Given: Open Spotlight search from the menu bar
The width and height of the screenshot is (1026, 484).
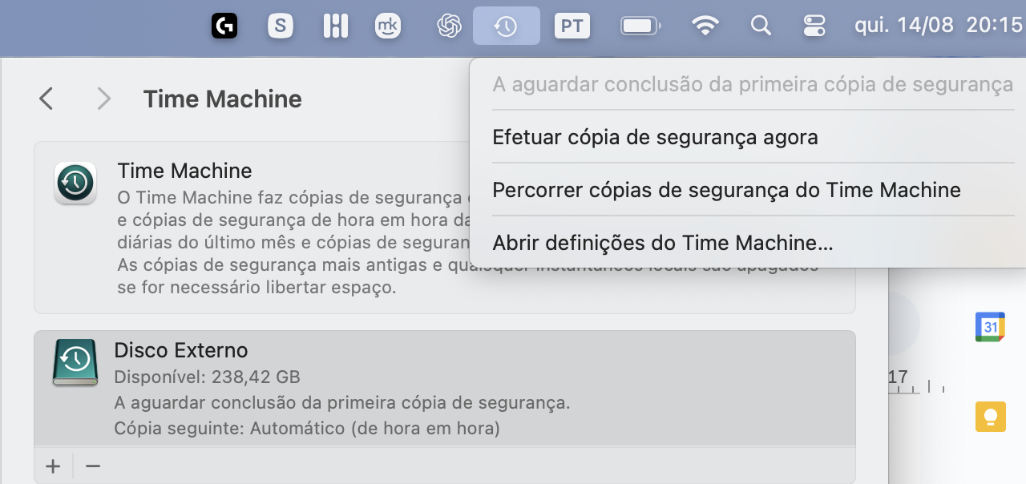Looking at the screenshot, I should (760, 26).
